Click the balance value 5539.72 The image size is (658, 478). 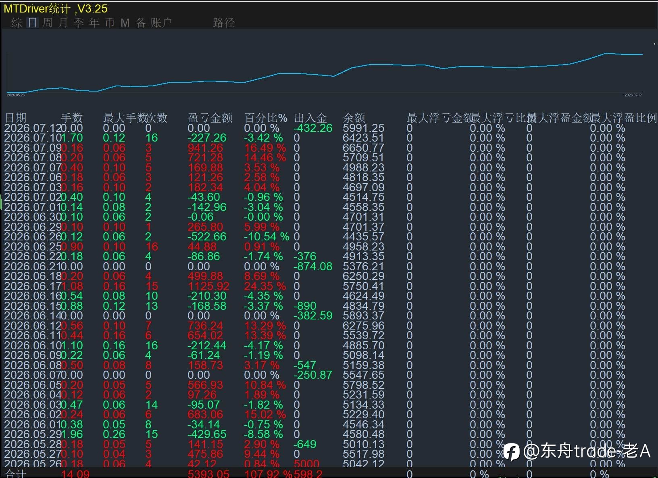click(x=363, y=335)
